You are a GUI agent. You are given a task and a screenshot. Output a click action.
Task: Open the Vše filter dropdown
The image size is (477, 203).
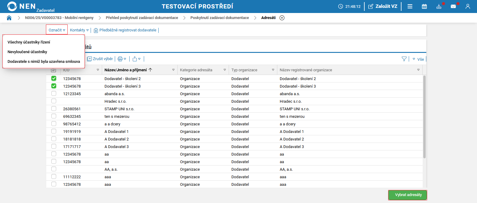[418, 59]
